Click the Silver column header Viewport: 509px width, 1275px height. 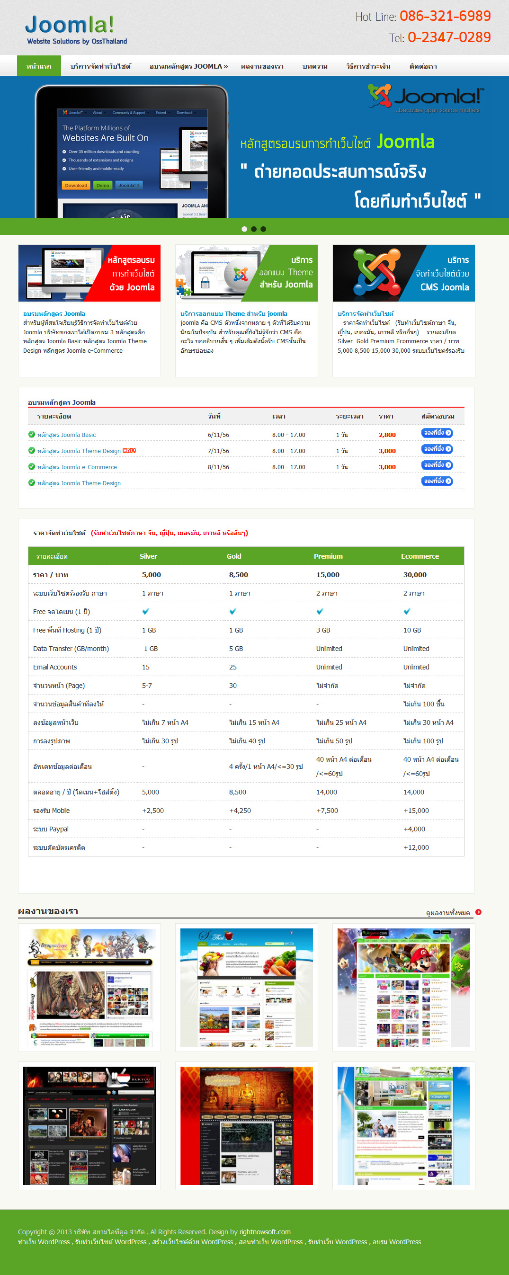[x=148, y=556]
